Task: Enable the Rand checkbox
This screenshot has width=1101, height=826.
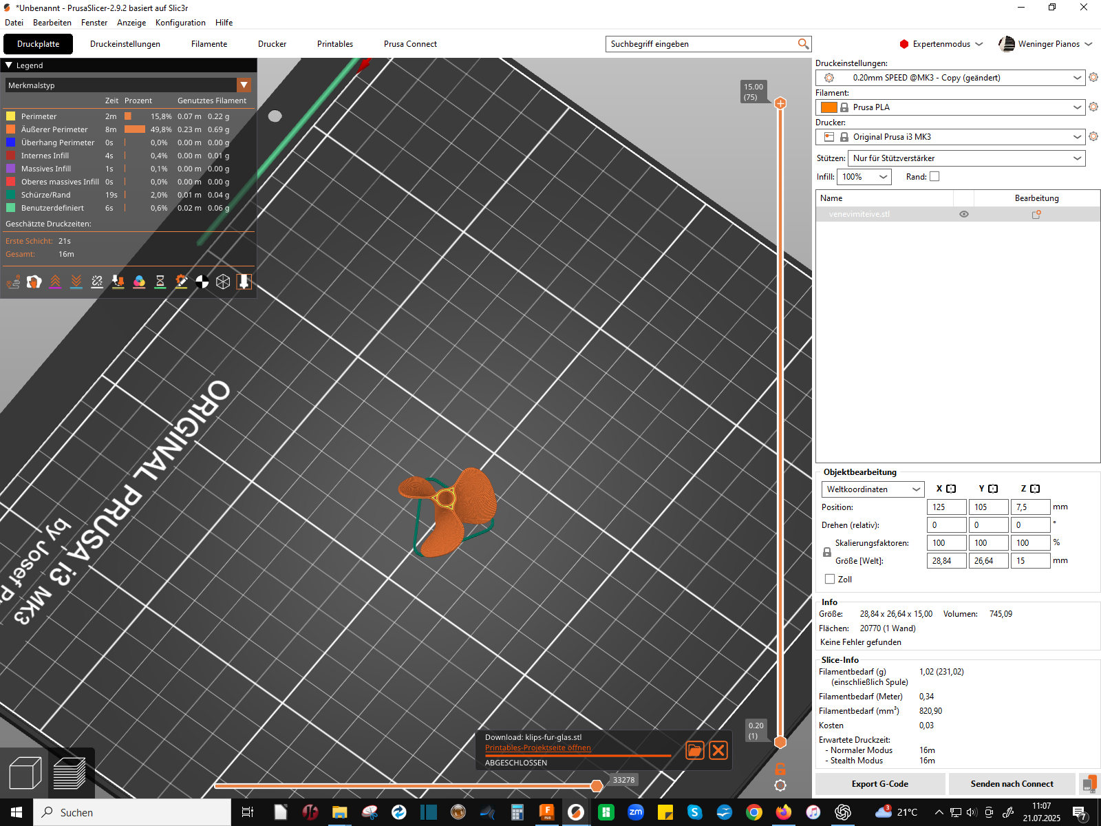Action: (934, 177)
